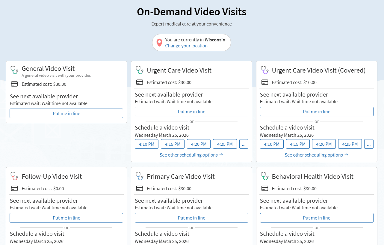The width and height of the screenshot is (384, 245).
Task: Show more times for Urgent Care (Covered) visit
Action: [368, 144]
